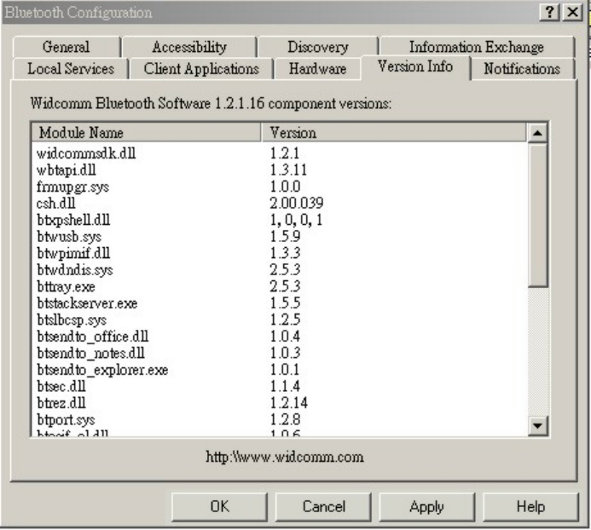The height and width of the screenshot is (530, 591).
Task: Select the btport.sys module
Action: pyautogui.click(x=66, y=419)
